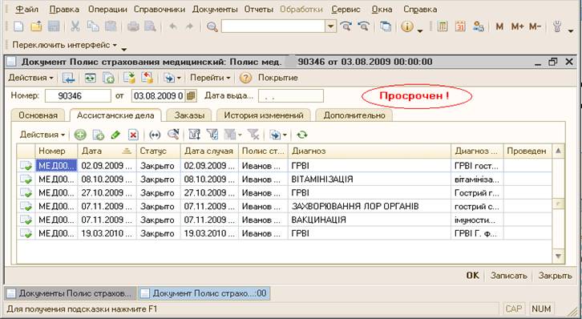Open the Справочники menu

click(x=160, y=10)
